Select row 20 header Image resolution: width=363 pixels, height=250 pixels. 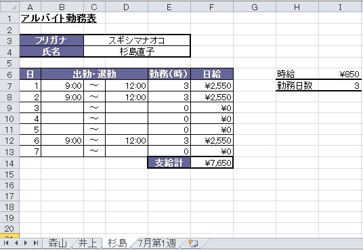[9, 229]
